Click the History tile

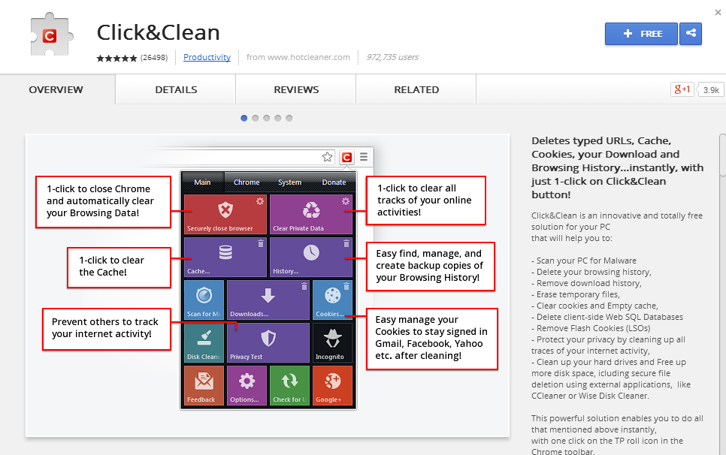coord(311,257)
